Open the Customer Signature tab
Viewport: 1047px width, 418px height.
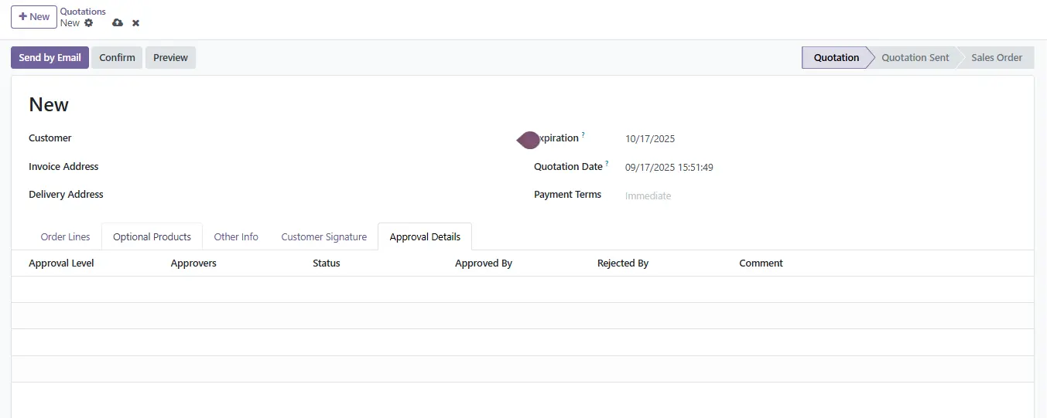pyautogui.click(x=323, y=237)
